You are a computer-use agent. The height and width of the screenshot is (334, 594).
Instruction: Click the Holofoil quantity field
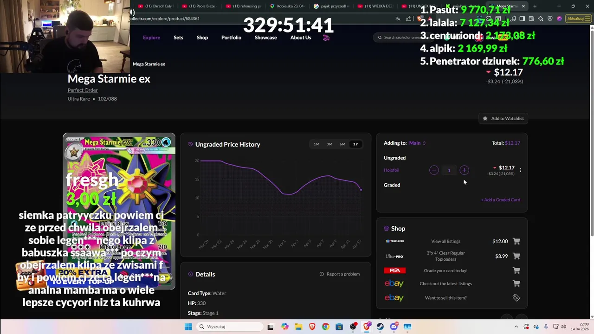pyautogui.click(x=449, y=170)
